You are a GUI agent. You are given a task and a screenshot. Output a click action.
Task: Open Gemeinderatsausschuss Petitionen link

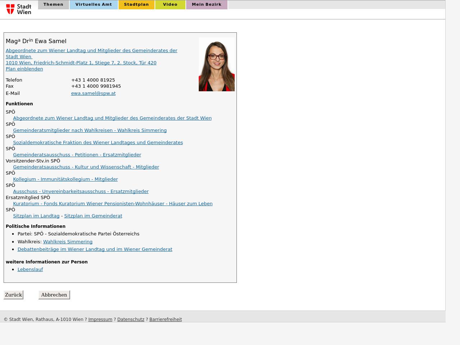pyautogui.click(x=77, y=155)
